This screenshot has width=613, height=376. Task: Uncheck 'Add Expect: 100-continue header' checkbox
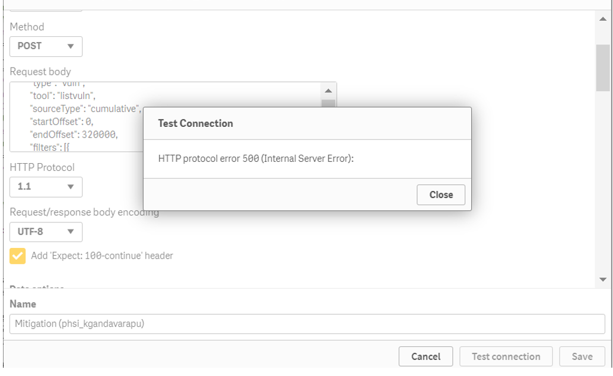click(x=17, y=255)
